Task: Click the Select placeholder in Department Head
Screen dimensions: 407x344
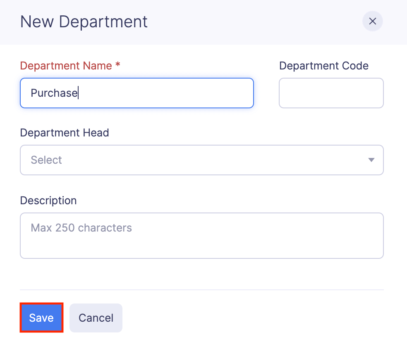Action: click(46, 160)
